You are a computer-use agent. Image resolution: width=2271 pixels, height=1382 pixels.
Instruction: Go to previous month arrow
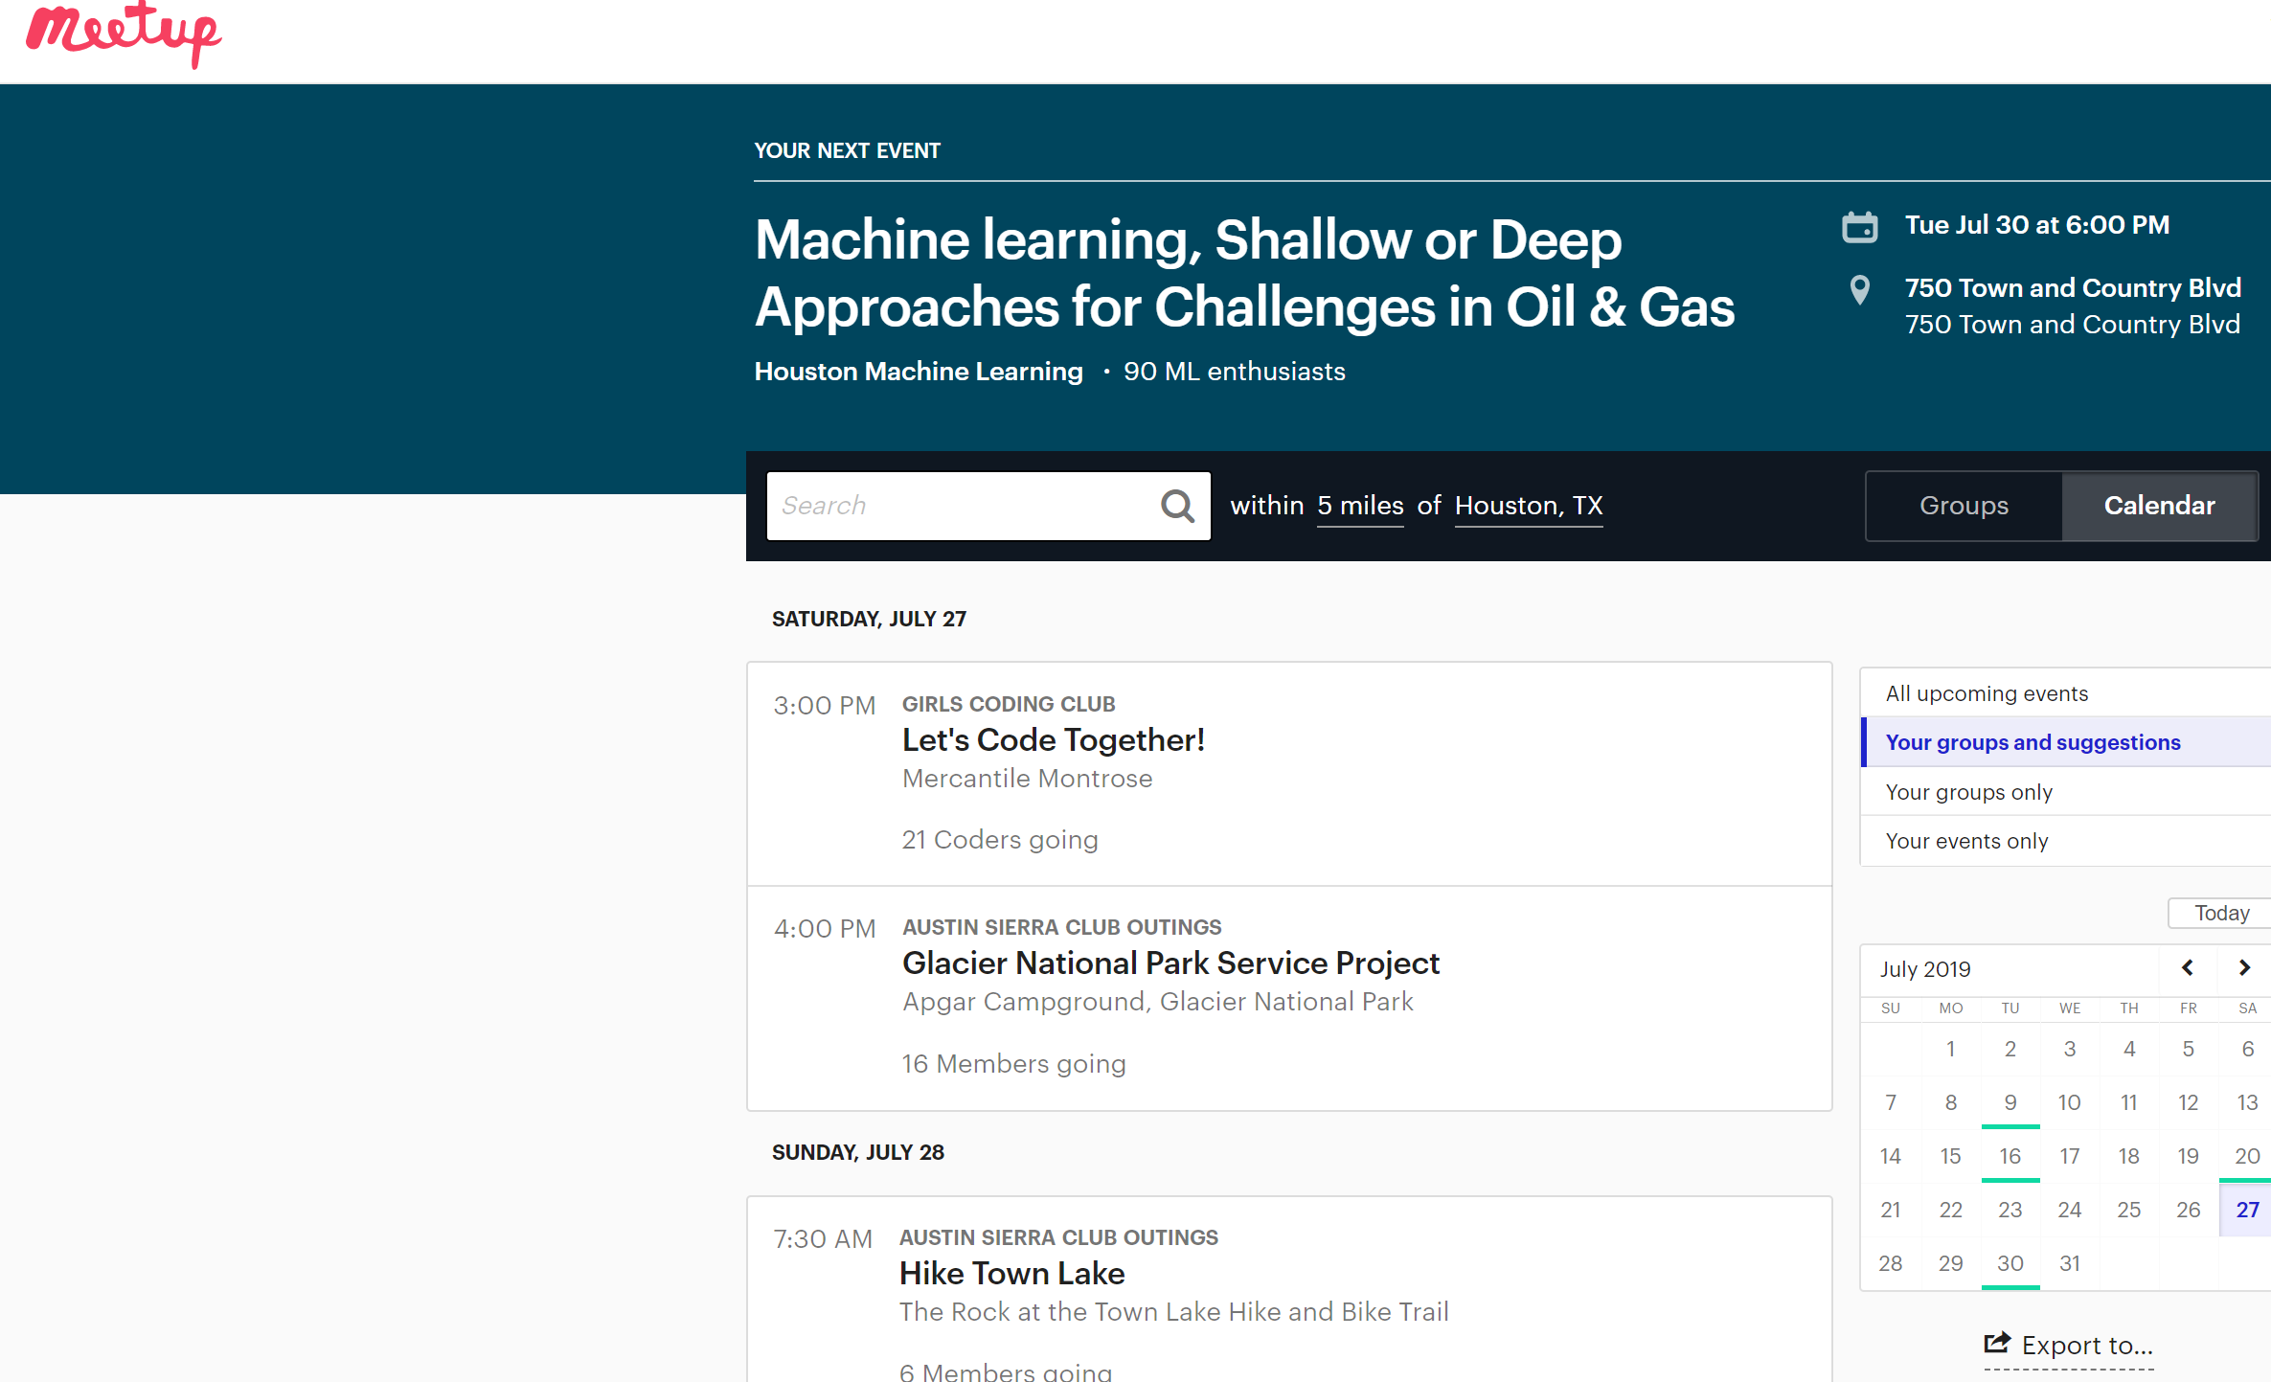2188,968
